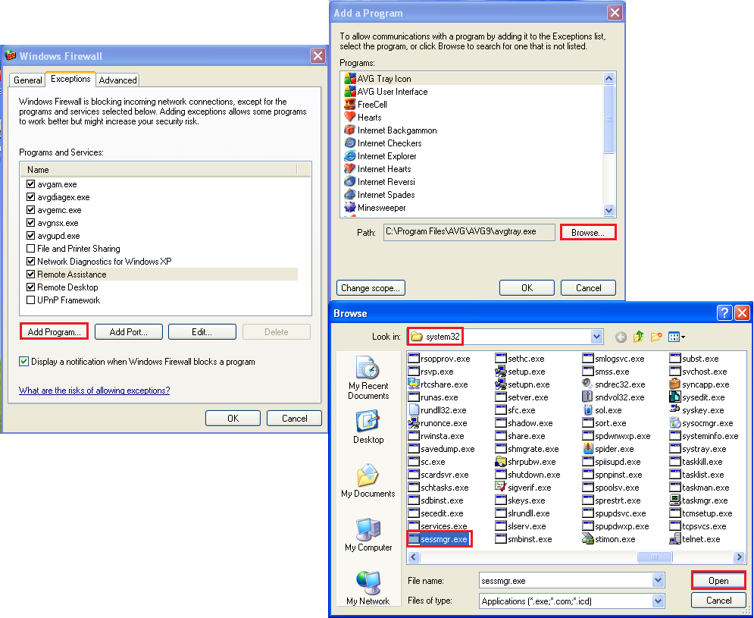This screenshot has width=754, height=618.
Task: Click the Change scope button
Action: pos(371,288)
